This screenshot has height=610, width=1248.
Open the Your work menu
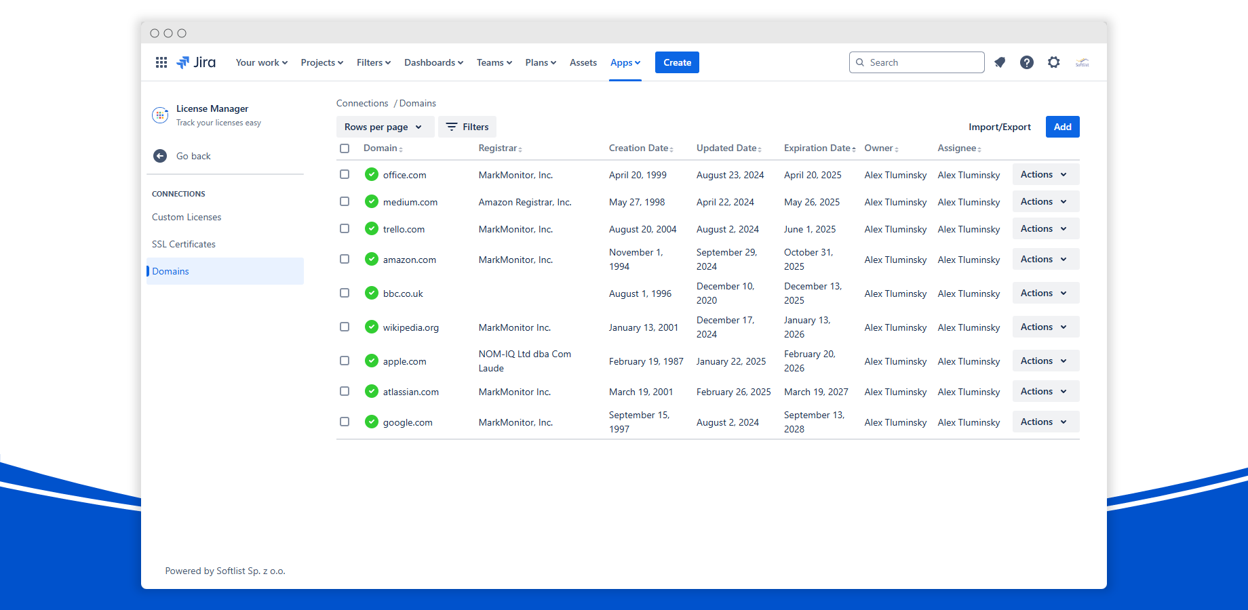(262, 62)
